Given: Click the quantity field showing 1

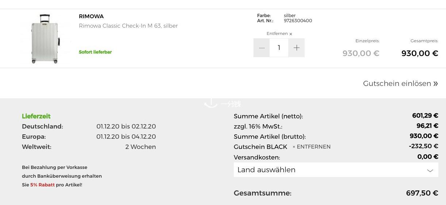Looking at the screenshot, I should [279, 48].
